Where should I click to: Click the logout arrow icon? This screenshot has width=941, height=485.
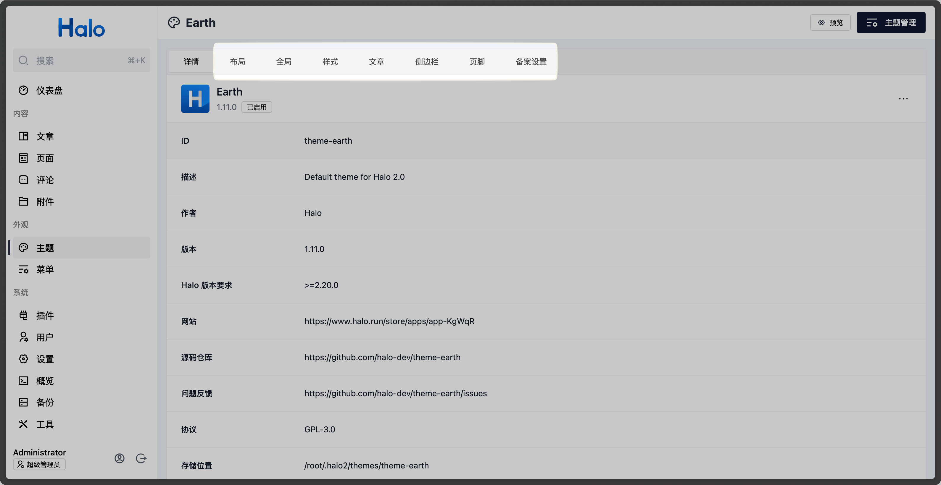[x=141, y=458]
